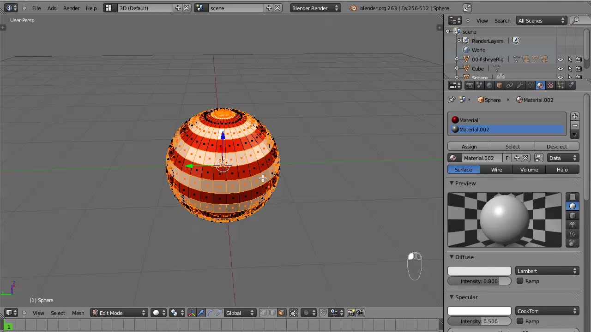Adjust the diffuse Intensity 0.800 slider

tap(479, 281)
